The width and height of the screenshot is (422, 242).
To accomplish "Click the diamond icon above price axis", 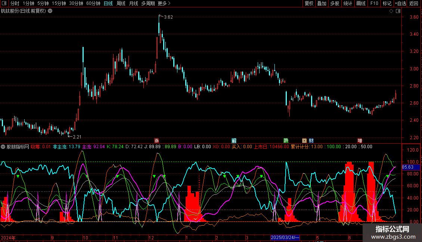I will coord(391,11).
